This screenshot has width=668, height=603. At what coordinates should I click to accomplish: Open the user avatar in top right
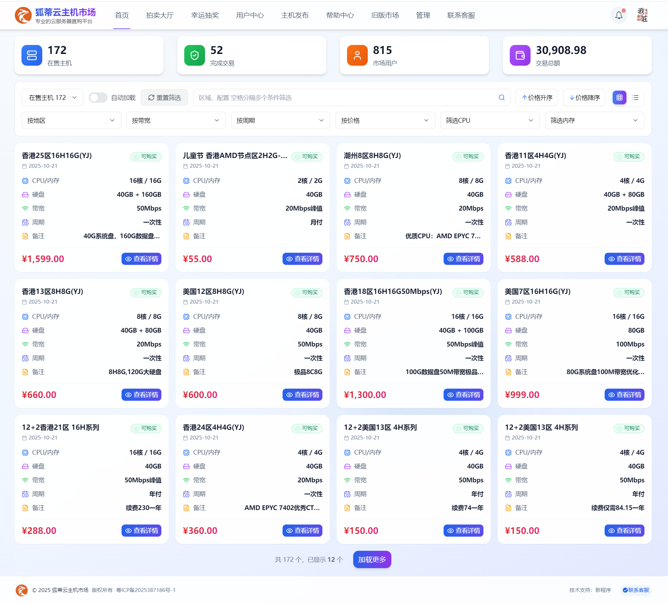pyautogui.click(x=642, y=15)
